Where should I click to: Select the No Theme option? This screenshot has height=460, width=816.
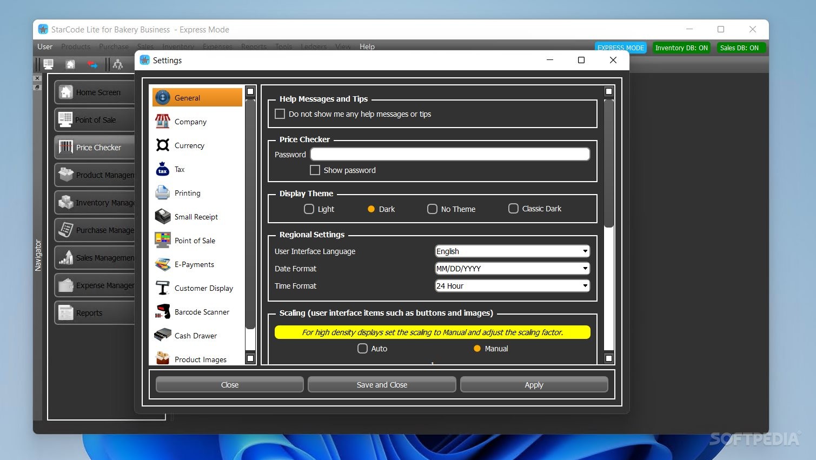point(432,209)
